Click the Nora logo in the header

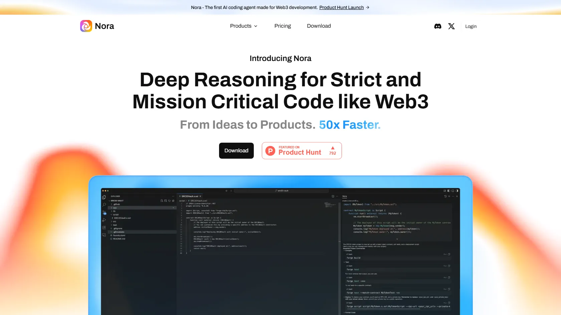click(97, 26)
